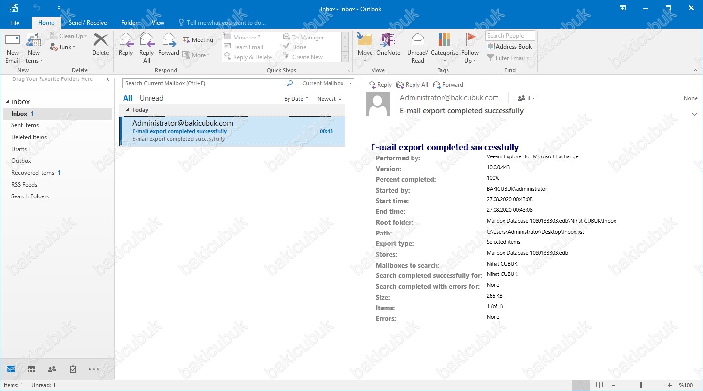The image size is (703, 391).
Task: Click Reply in the ribbon
Action: pos(126,44)
